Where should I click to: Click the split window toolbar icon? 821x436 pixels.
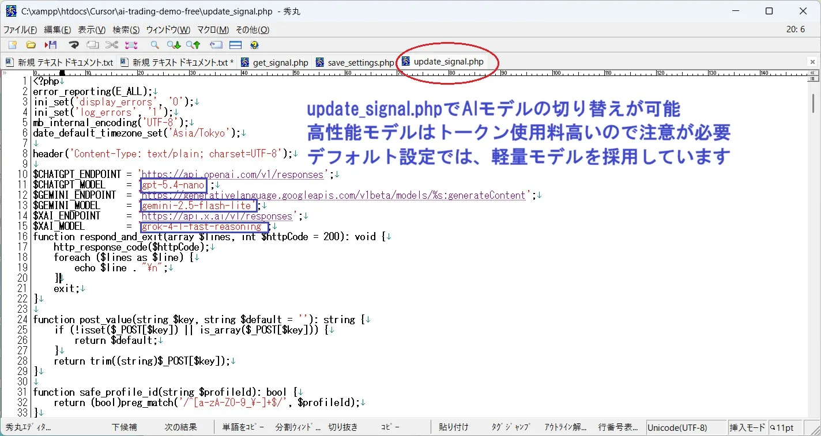tap(235, 45)
